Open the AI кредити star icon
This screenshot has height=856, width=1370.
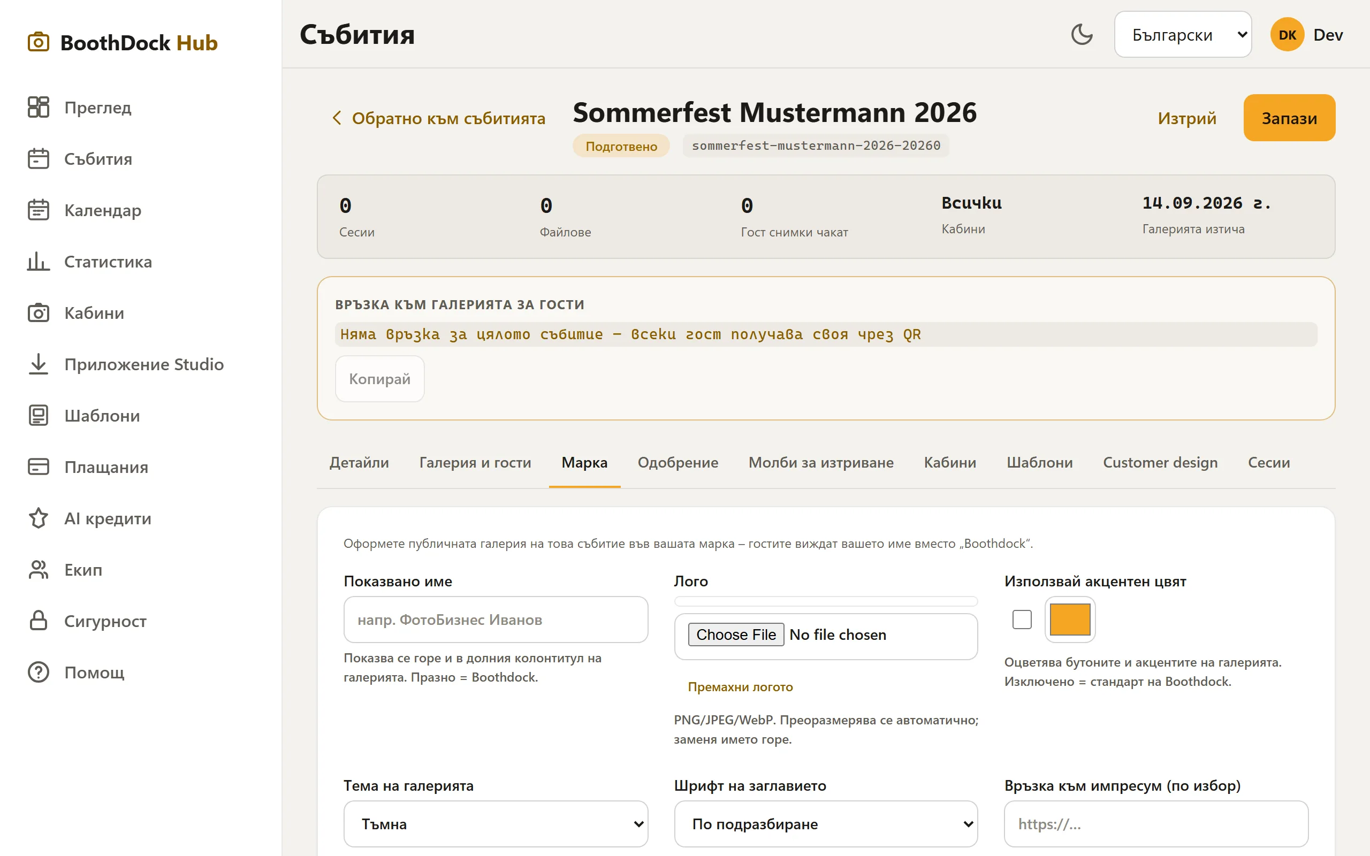pos(39,518)
